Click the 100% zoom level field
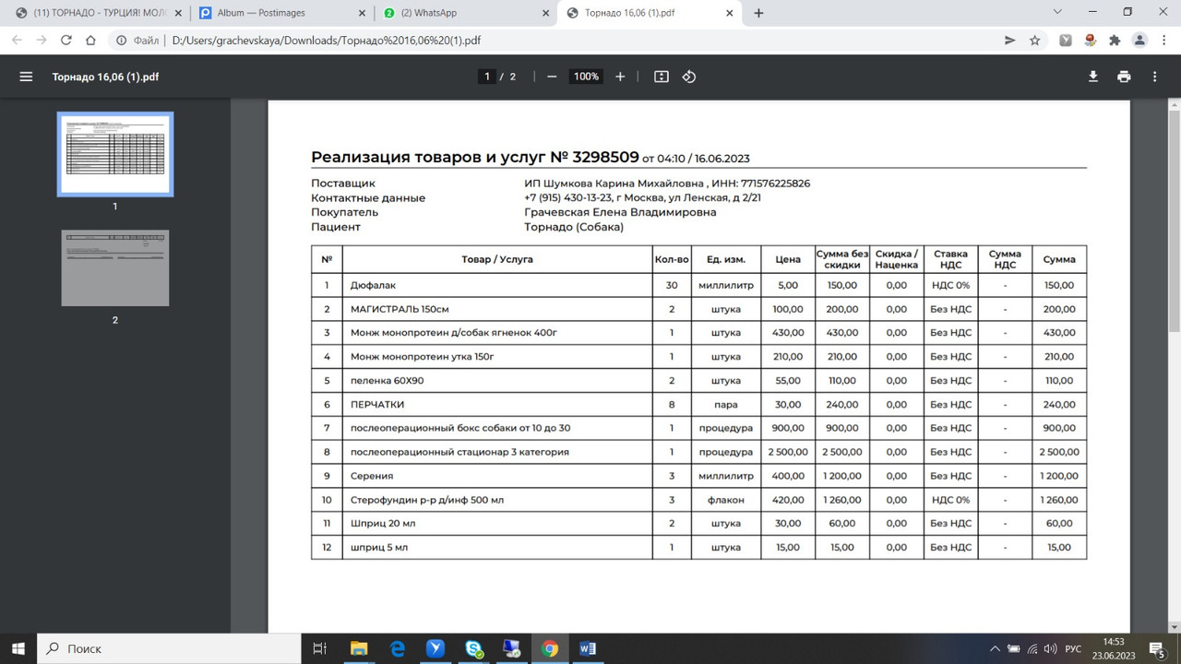The image size is (1181, 664). (586, 77)
